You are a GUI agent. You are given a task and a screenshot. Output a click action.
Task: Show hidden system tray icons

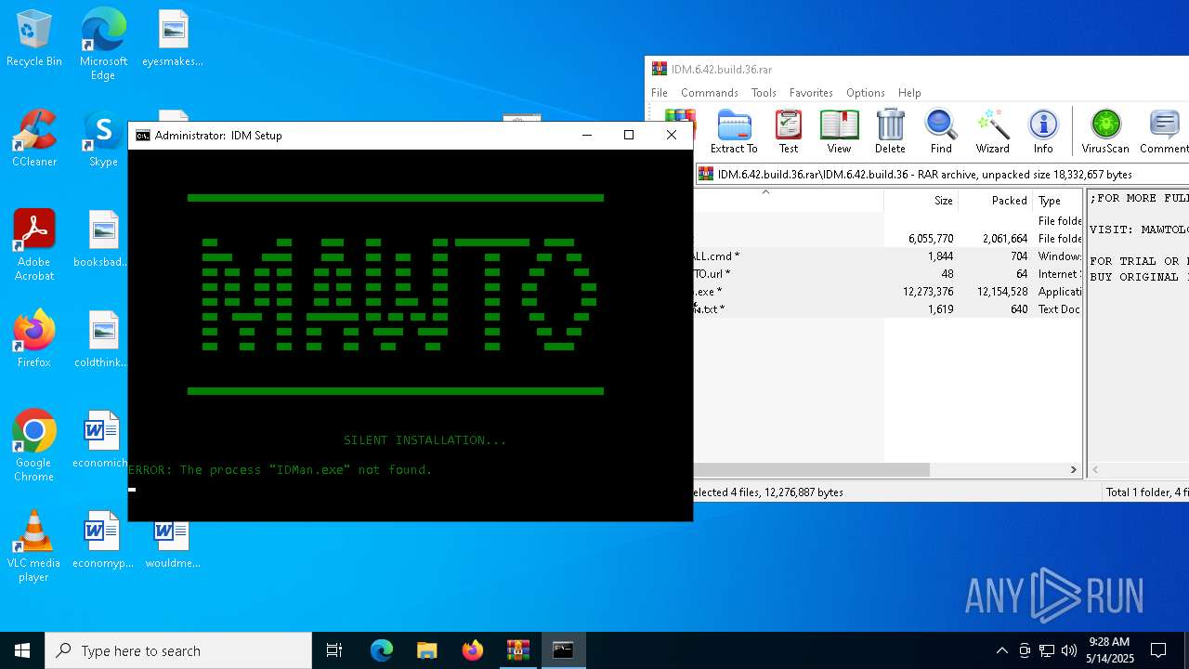[1001, 650]
